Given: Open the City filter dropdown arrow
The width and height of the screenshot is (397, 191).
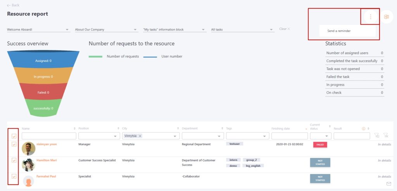Looking at the screenshot, I should point(174,136).
